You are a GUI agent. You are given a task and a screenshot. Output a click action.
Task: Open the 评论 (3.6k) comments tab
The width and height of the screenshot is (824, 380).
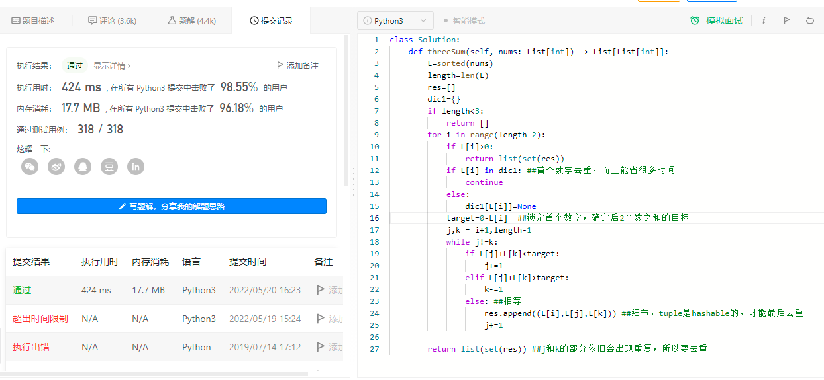(112, 21)
